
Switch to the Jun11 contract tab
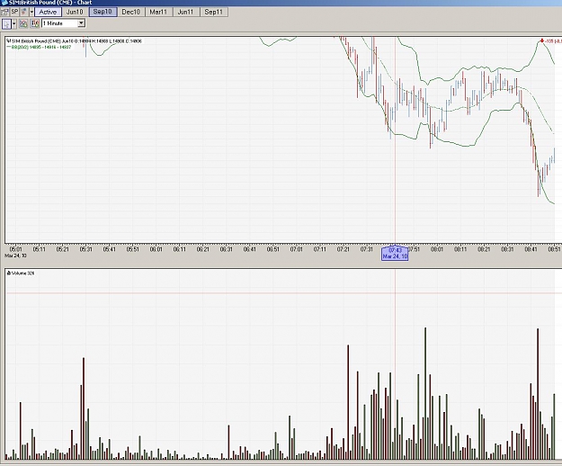(x=185, y=12)
